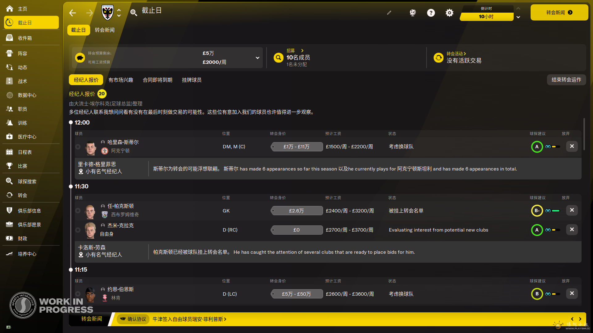Open the 战术 tactics sidebar icon
The height and width of the screenshot is (333, 593).
pyautogui.click(x=10, y=81)
